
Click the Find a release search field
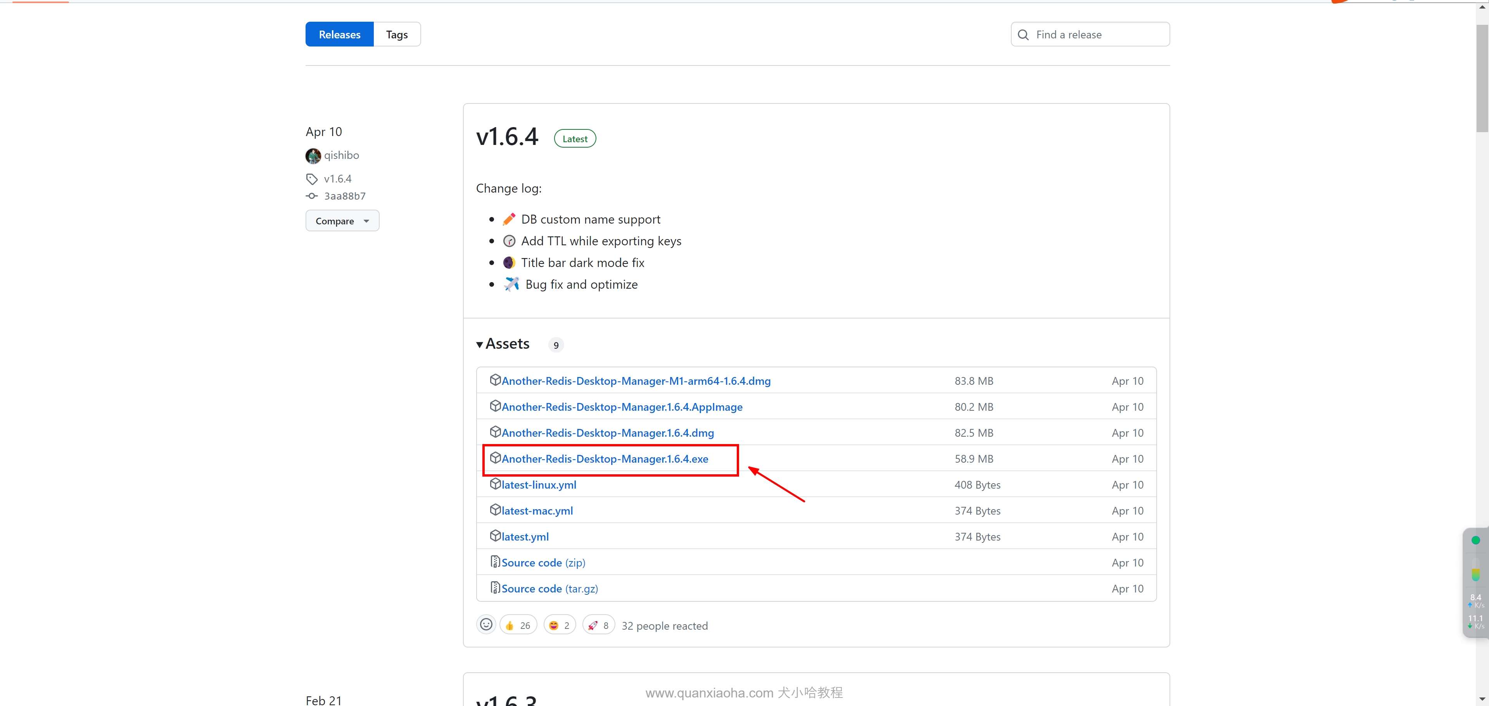tap(1090, 34)
